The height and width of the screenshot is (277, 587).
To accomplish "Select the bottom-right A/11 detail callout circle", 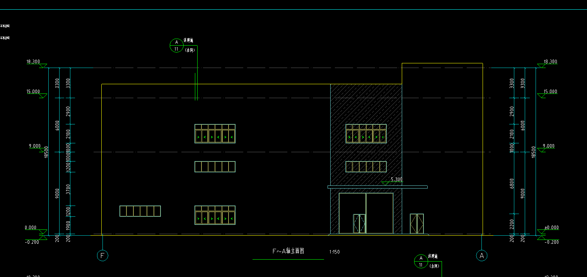I will tap(421, 262).
